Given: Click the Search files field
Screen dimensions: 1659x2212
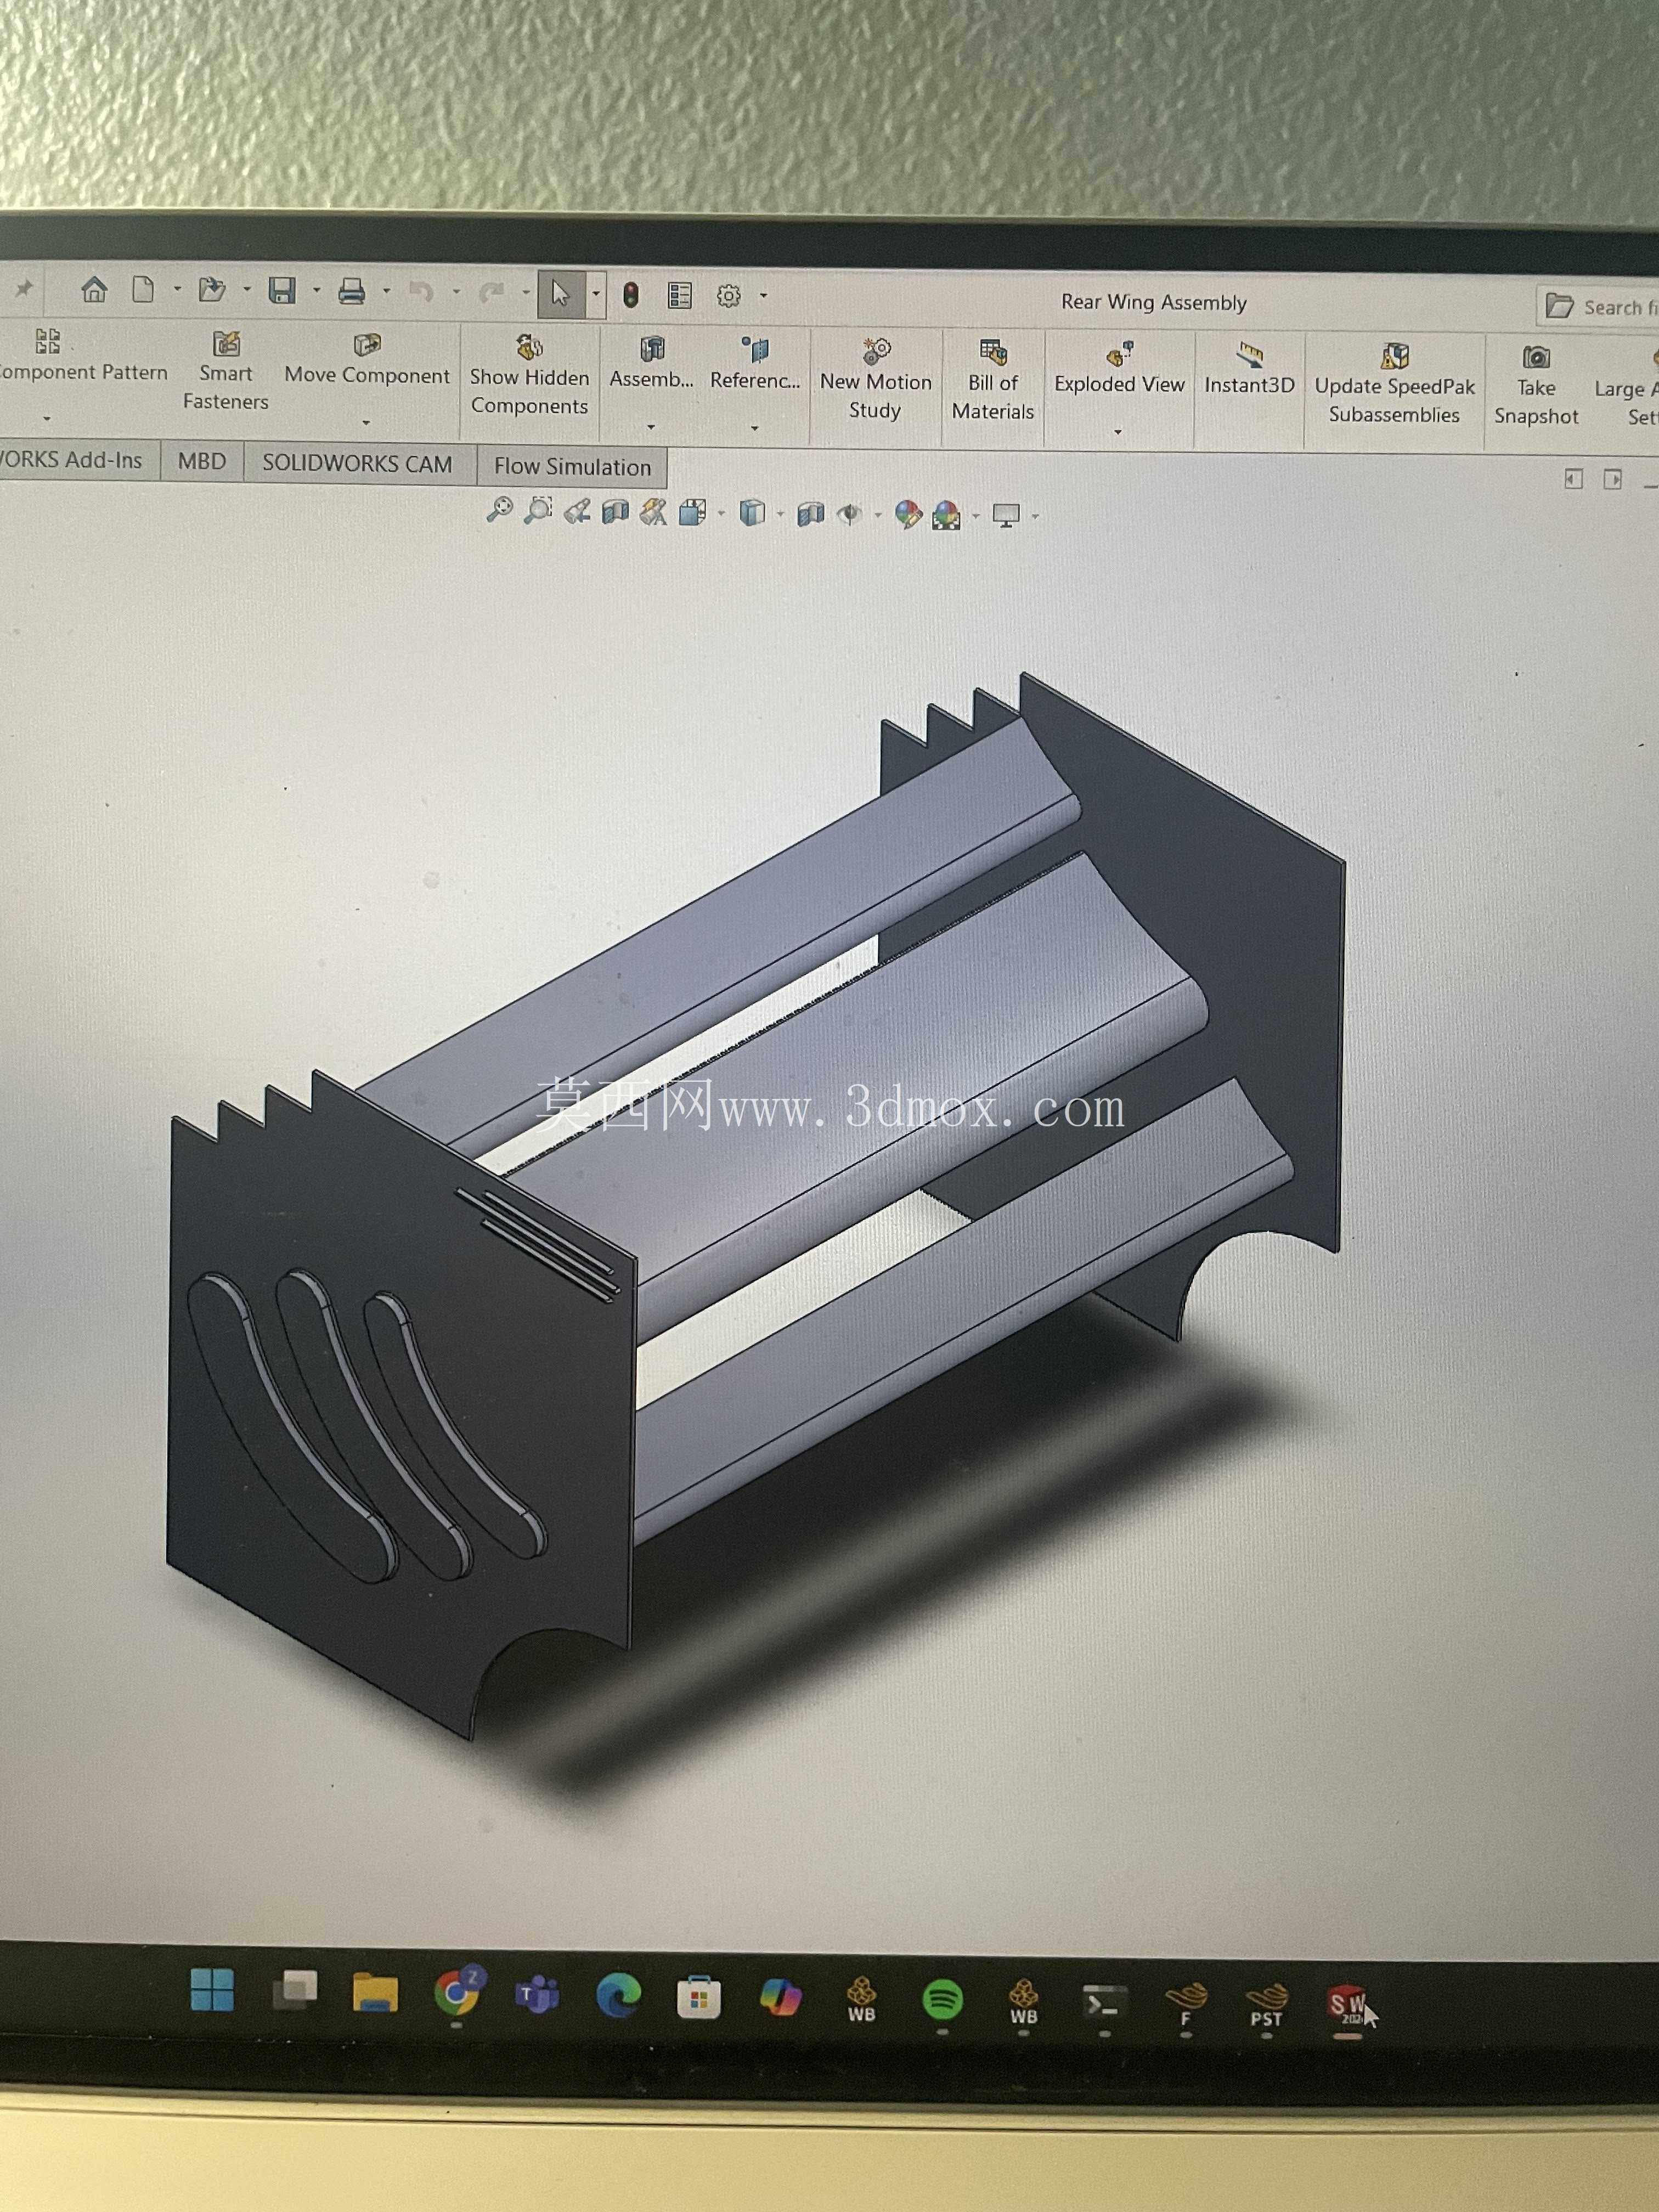Looking at the screenshot, I should (1598, 307).
